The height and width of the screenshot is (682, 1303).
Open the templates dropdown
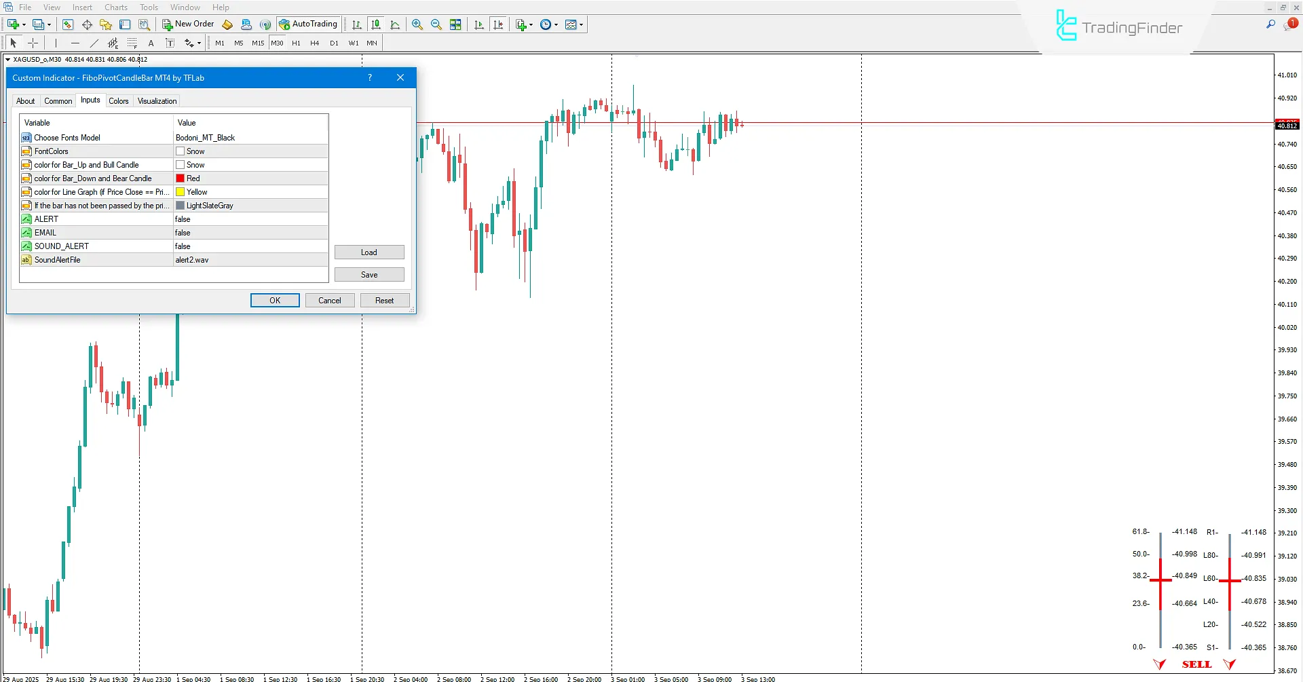581,24
